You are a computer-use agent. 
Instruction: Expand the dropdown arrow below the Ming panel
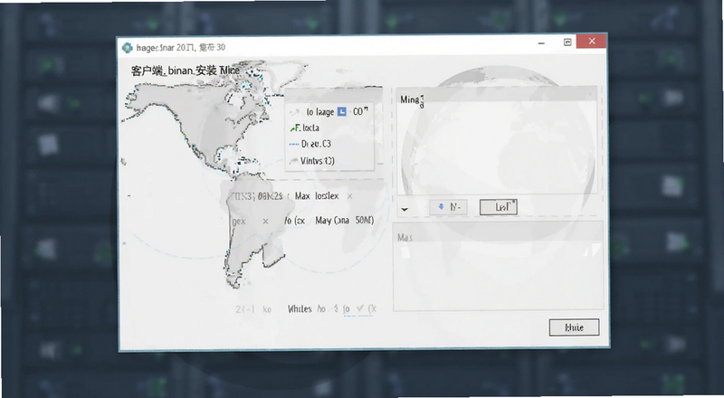405,210
